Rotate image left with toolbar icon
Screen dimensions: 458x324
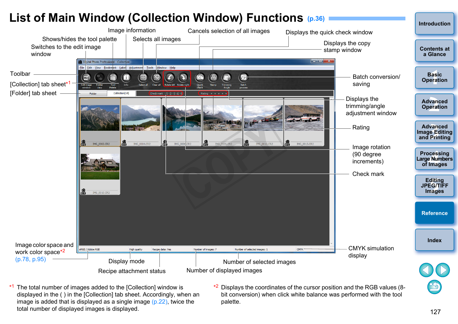(x=170, y=78)
